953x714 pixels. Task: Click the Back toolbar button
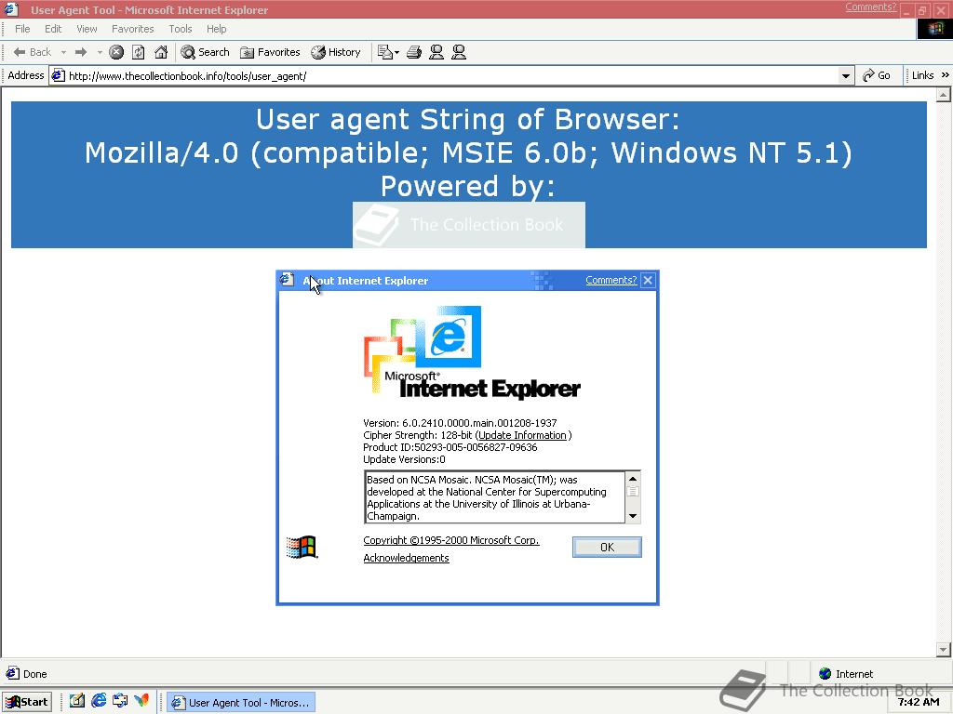(x=33, y=52)
